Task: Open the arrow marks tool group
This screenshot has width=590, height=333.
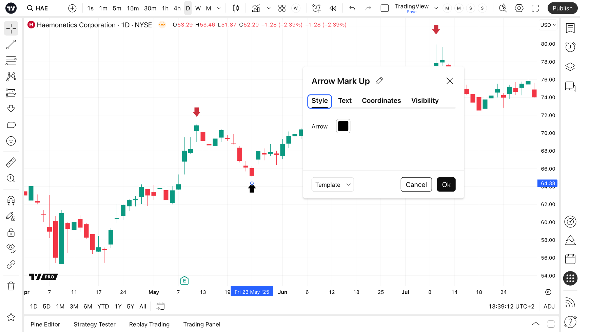Action: point(11,109)
